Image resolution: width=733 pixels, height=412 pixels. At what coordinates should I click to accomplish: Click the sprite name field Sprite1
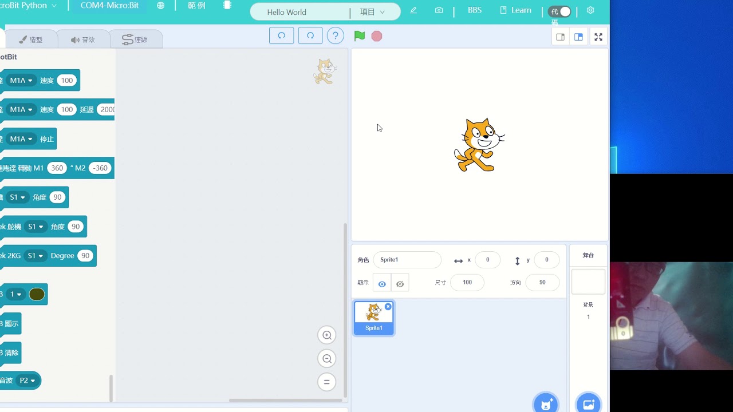click(x=407, y=260)
